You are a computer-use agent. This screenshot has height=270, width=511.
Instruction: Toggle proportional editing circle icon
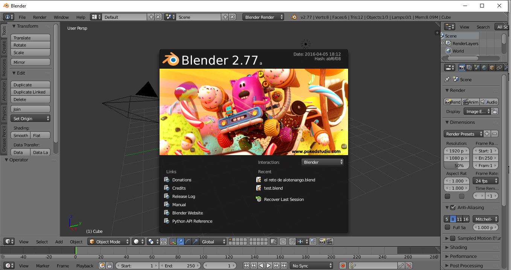(283, 241)
